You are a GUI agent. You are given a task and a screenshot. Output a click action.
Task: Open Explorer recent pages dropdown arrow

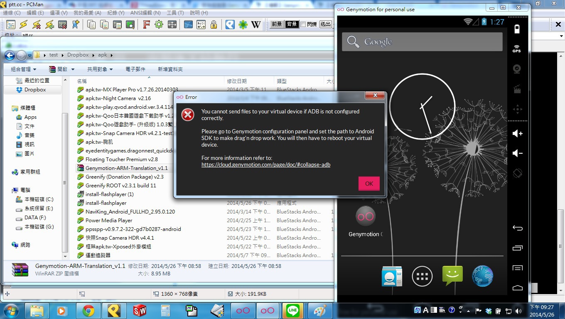click(x=30, y=55)
